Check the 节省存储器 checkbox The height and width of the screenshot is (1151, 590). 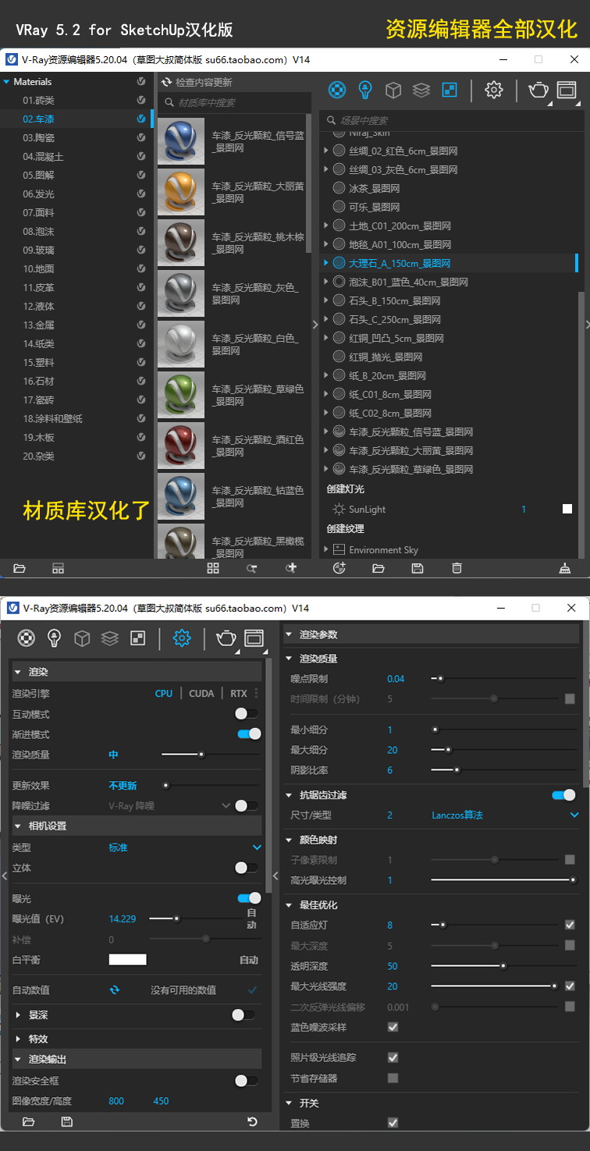pyautogui.click(x=393, y=1078)
